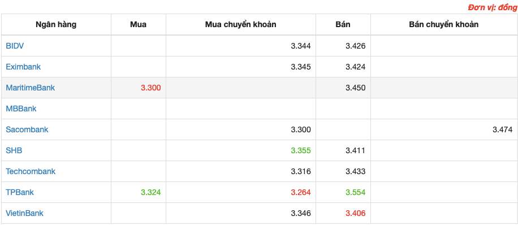The height and width of the screenshot is (225, 518).
Task: Click the Ngân hàng column header
Action: tap(56, 24)
